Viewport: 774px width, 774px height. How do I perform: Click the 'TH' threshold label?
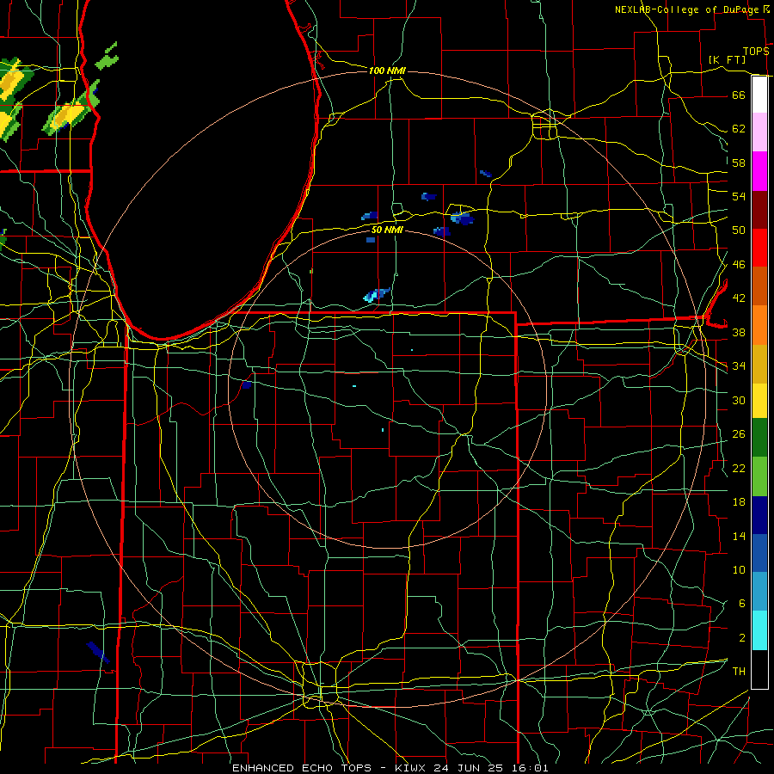[x=739, y=672]
